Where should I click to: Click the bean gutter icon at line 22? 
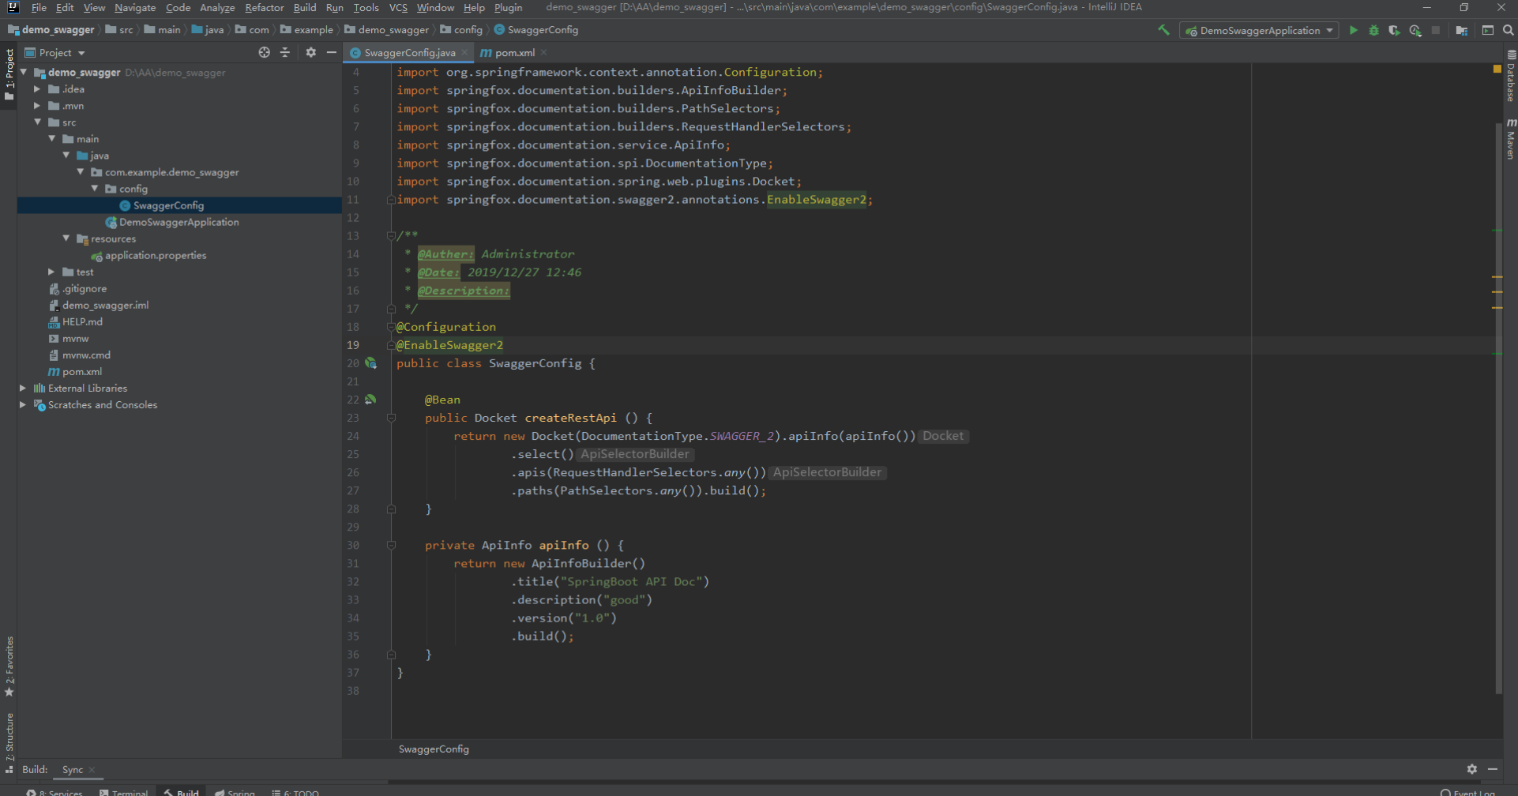[370, 400]
